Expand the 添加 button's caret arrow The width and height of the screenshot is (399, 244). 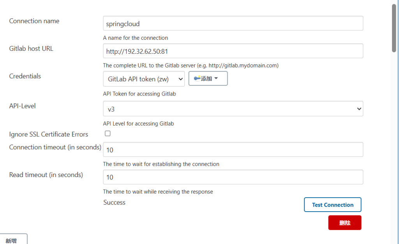pos(216,78)
